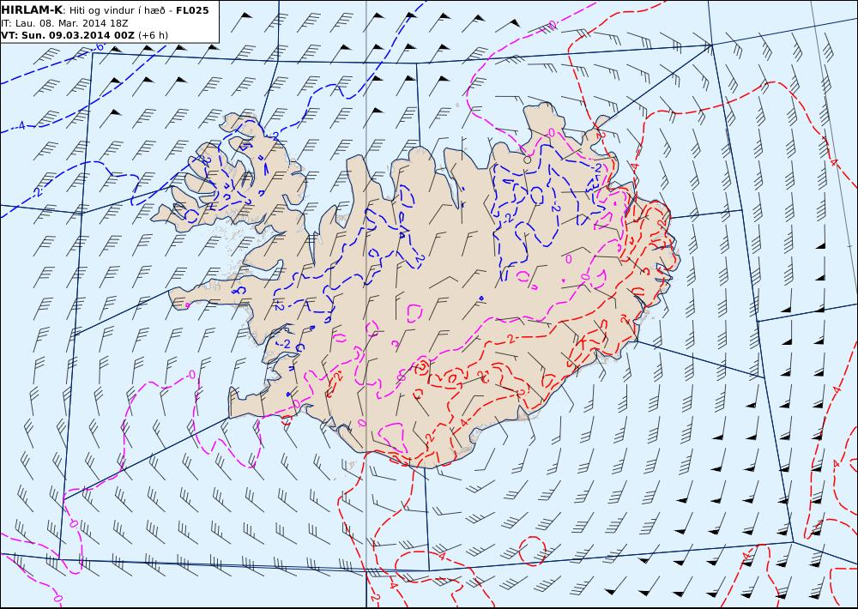Select the FL025 flight level label
The width and height of the screenshot is (858, 609).
(x=192, y=10)
